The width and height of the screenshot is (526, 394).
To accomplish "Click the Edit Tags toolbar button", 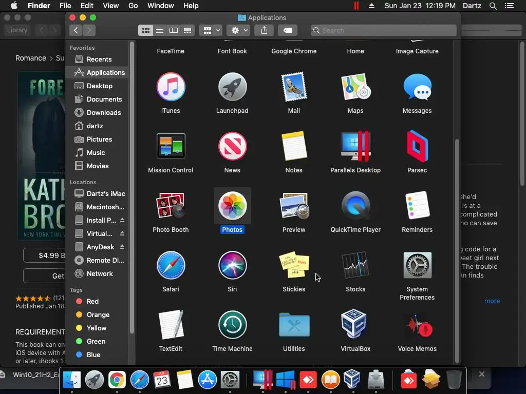I will tap(288, 30).
